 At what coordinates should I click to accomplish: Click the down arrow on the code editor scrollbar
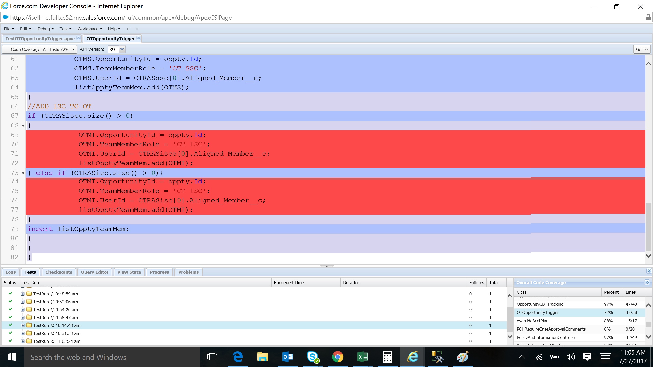(648, 256)
